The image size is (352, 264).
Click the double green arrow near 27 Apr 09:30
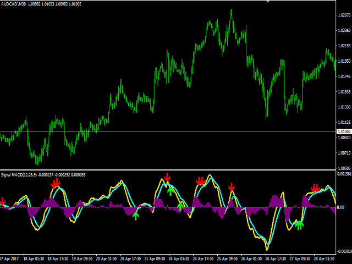click(299, 224)
